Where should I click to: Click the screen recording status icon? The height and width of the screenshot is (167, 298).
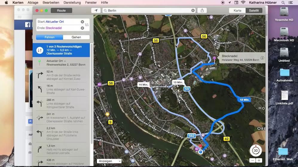pyautogui.click(x=223, y=2)
